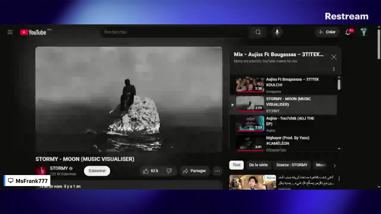The image size is (381, 214).
Task: Click the playlist panel scrollbar
Action: tap(339, 85)
